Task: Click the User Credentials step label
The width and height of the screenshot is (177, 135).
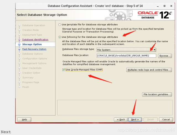Action: pyautogui.click(x=32, y=68)
